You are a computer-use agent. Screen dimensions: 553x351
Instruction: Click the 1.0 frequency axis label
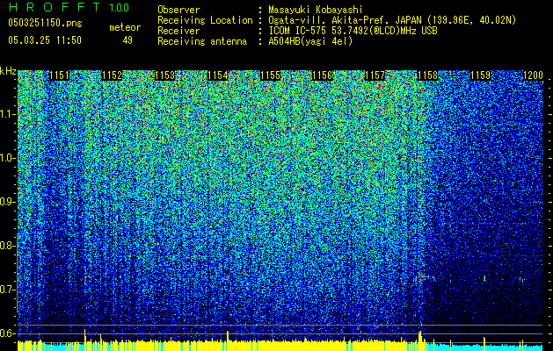(8, 158)
